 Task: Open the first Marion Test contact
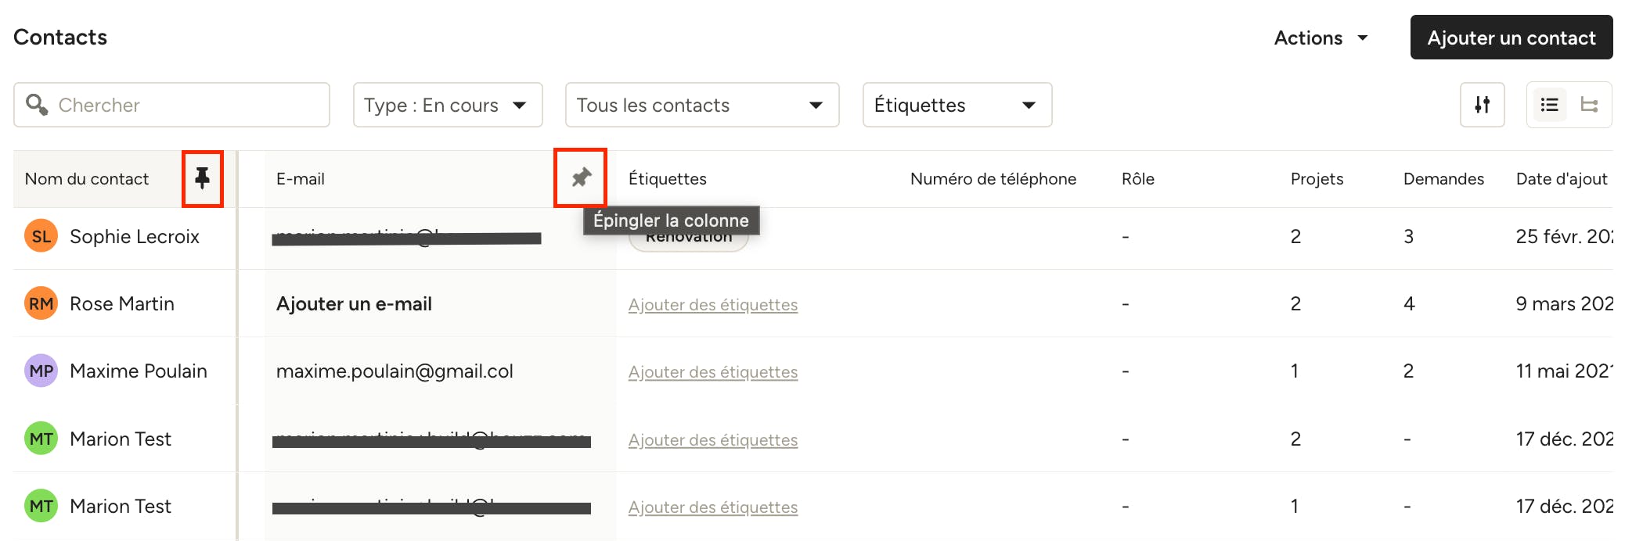tap(120, 439)
